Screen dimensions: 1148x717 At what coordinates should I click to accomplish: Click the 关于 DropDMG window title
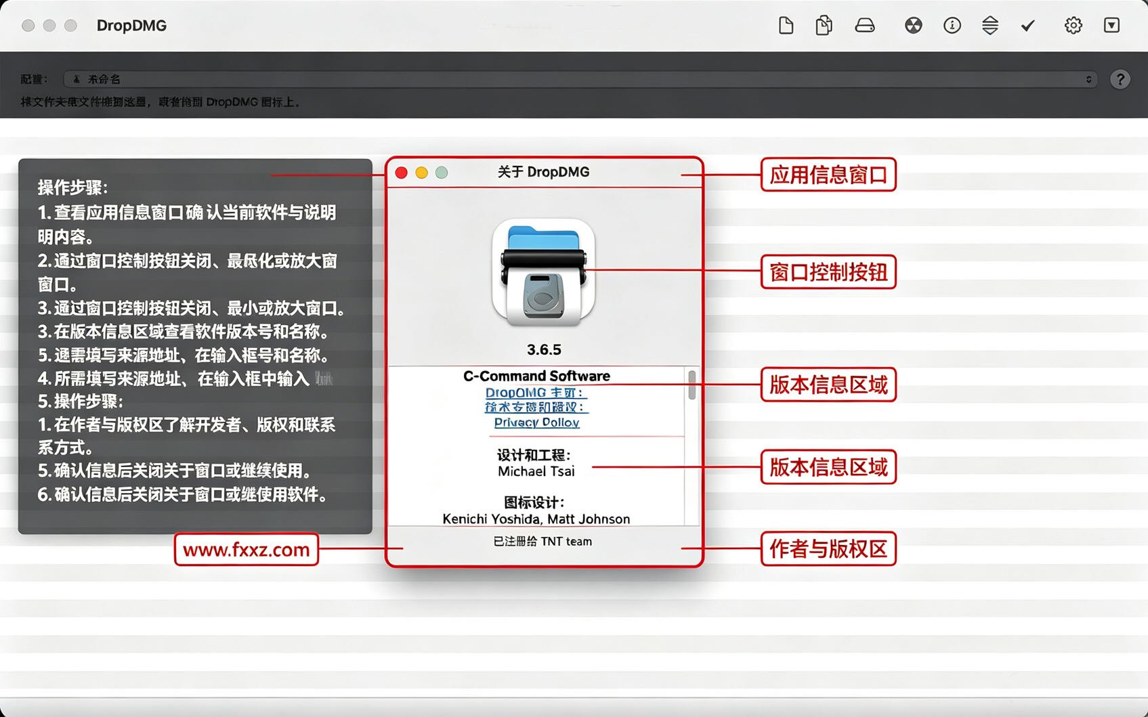[x=544, y=172]
